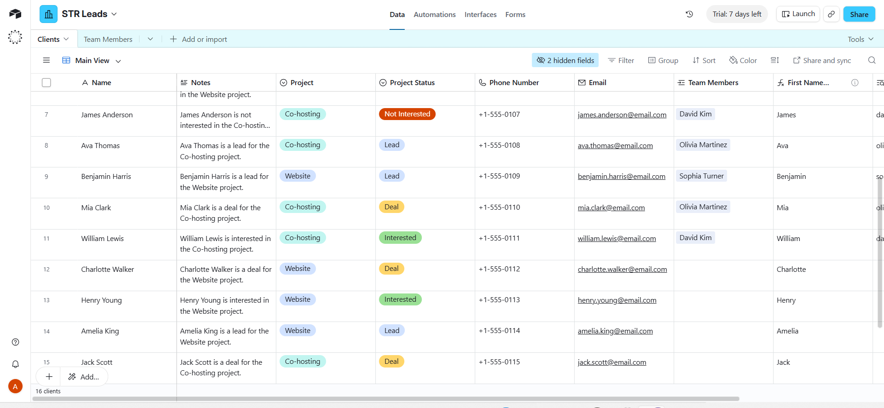Click William Lewis's Interested status tag
The height and width of the screenshot is (408, 884).
400,238
